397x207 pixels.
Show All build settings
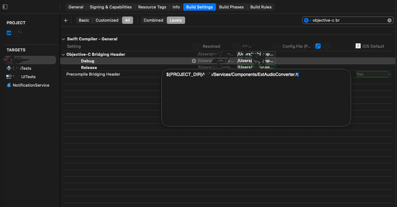point(127,20)
